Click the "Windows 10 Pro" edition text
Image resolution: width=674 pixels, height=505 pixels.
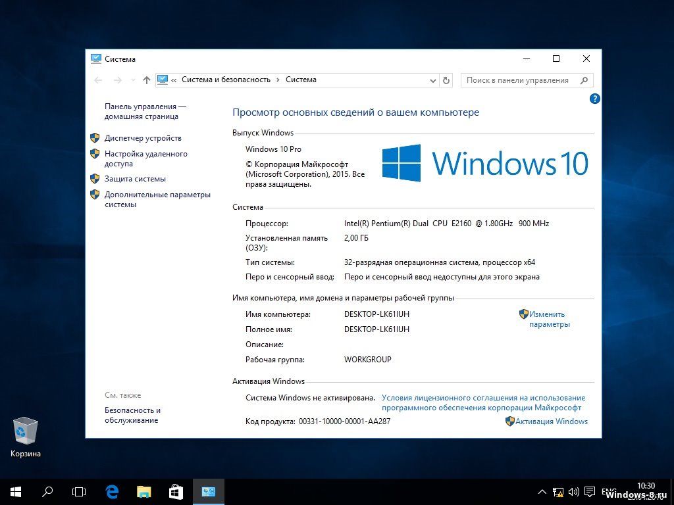coord(273,149)
